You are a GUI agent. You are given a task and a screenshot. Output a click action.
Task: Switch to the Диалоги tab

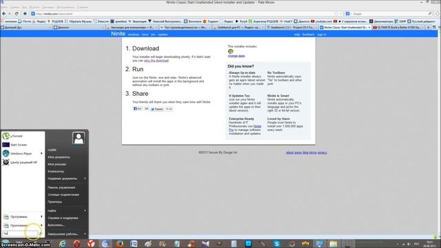click(79, 28)
